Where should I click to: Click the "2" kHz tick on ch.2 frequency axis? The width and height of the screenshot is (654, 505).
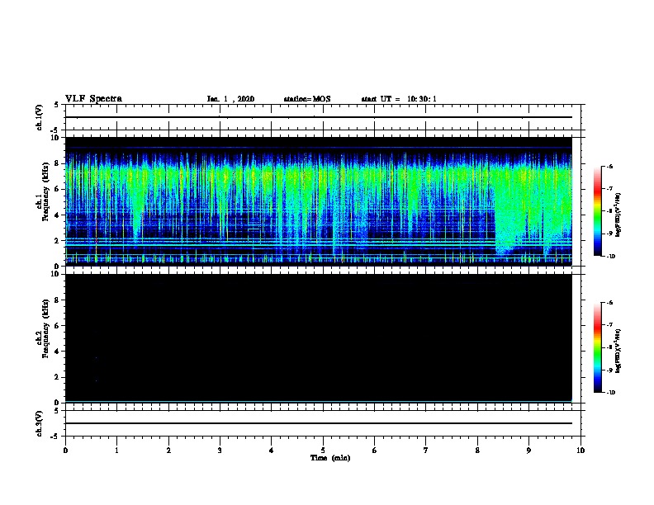[58, 377]
